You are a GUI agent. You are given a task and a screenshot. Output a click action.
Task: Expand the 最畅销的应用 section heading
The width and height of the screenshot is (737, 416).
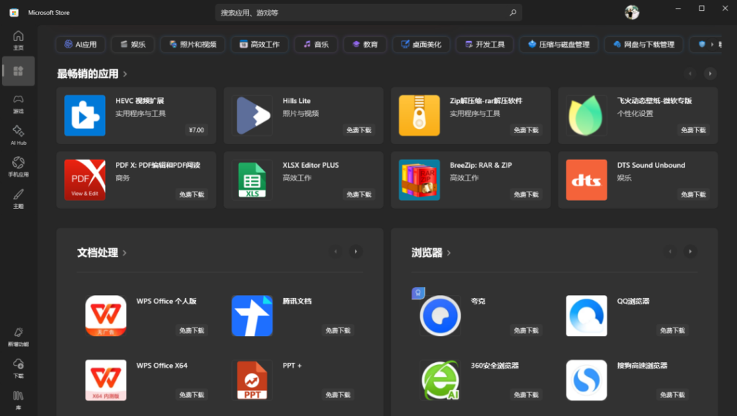(92, 74)
